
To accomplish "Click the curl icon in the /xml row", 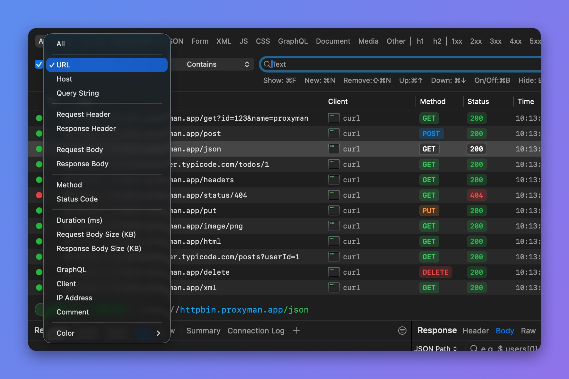I will (334, 288).
